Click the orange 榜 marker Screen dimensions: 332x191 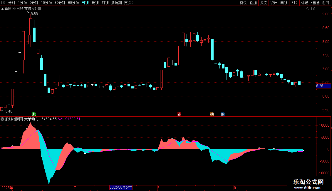click(x=212, y=114)
